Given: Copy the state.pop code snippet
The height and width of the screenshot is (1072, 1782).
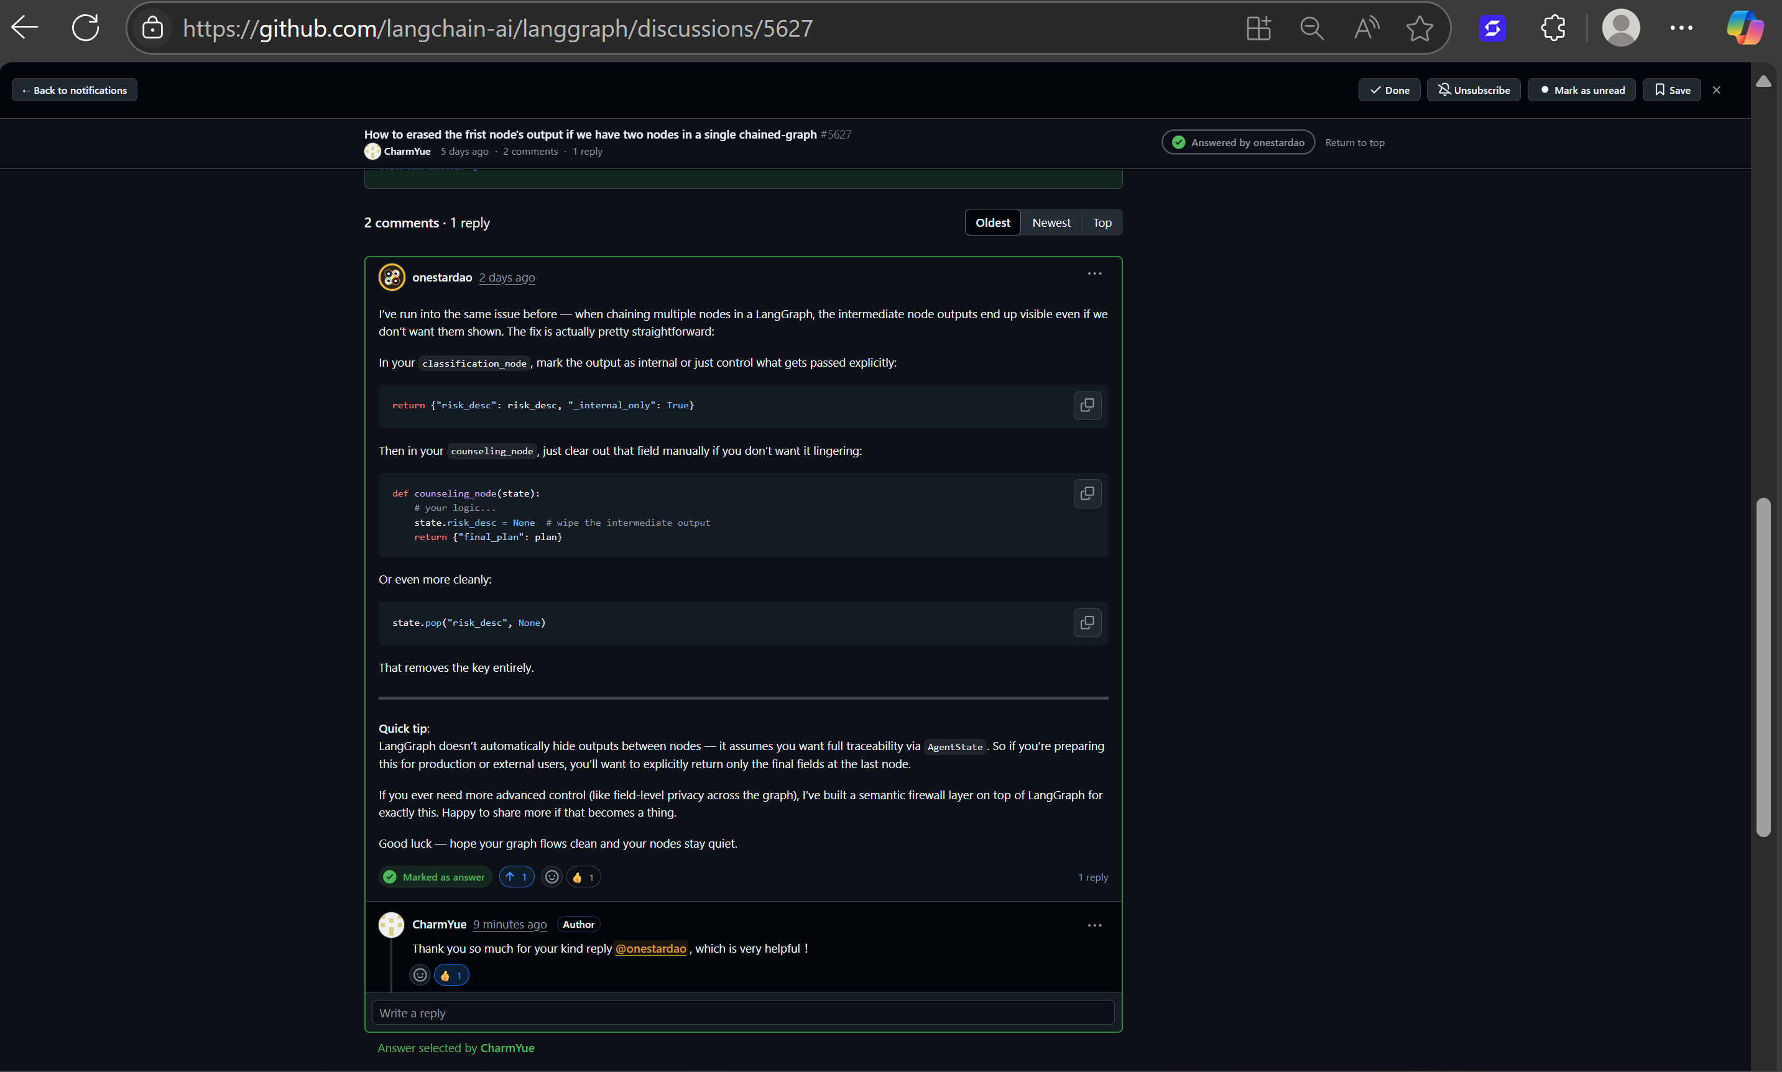Looking at the screenshot, I should click(1087, 623).
